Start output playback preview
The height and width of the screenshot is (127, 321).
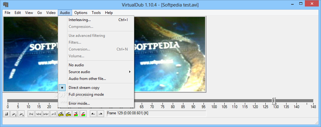tap(21, 114)
